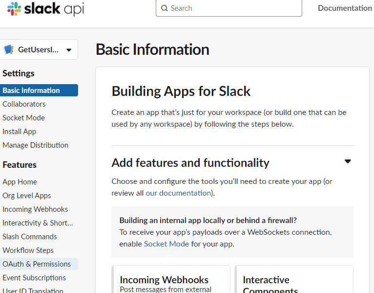374x293 pixels.
Task: Open the Interactive Components feature card
Action: coord(294,279)
